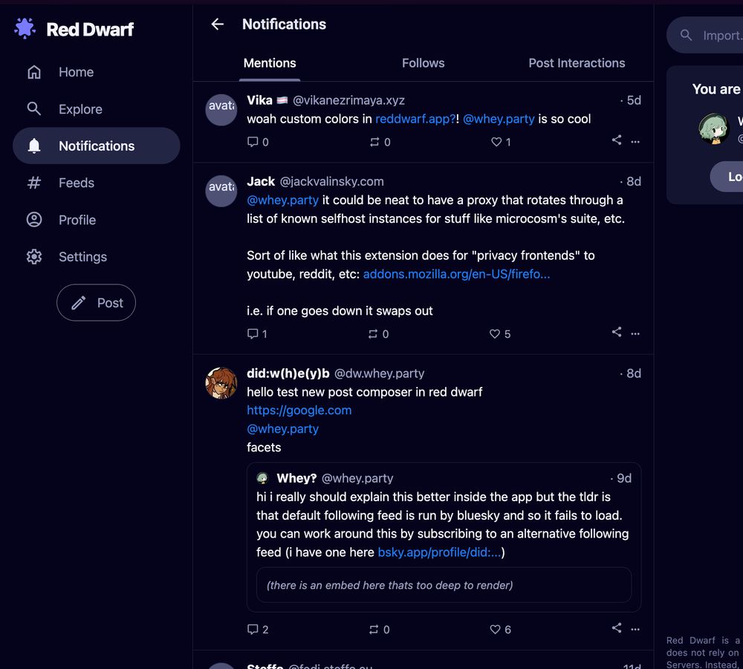Click the Import search field at top right
This screenshot has height=669, width=743.
click(x=713, y=35)
